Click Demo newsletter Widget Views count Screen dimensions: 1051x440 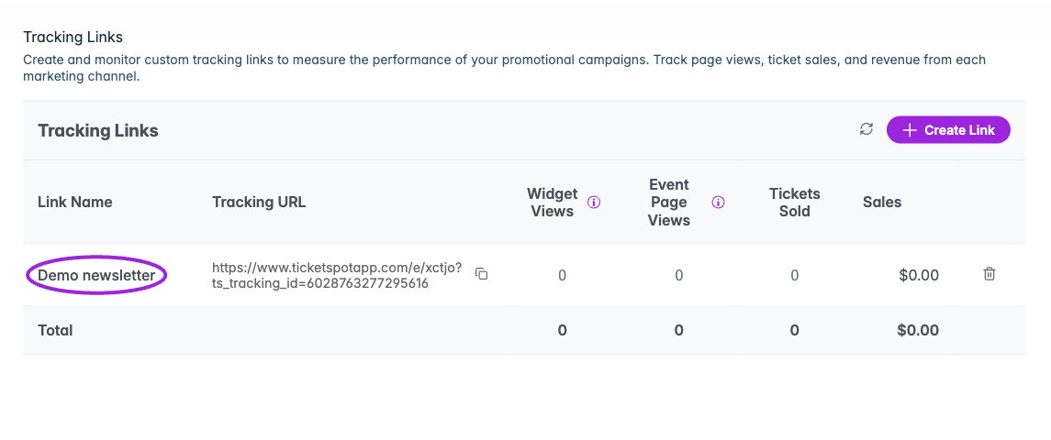[562, 275]
